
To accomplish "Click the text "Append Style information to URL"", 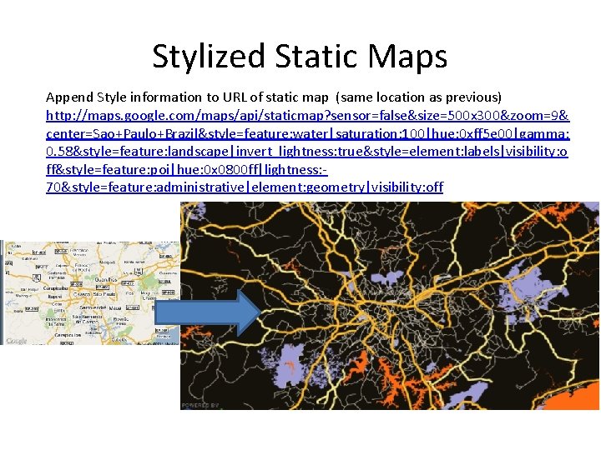I will (x=147, y=97).
